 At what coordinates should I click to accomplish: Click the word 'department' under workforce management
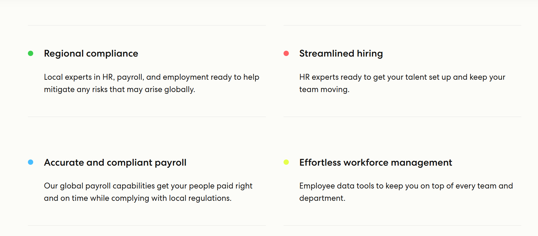(322, 198)
